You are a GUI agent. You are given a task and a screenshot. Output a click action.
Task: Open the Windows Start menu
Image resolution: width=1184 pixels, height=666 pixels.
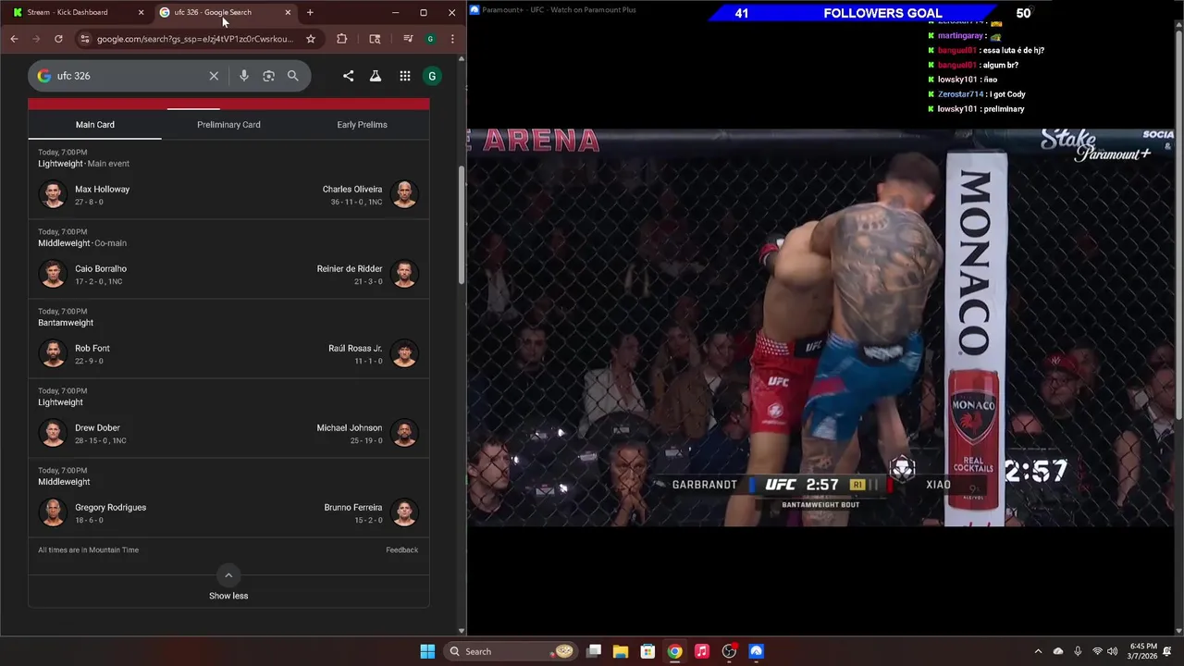point(427,651)
